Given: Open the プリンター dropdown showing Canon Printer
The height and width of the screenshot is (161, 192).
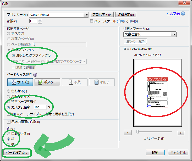Looking at the screenshot, I should (x=59, y=15).
